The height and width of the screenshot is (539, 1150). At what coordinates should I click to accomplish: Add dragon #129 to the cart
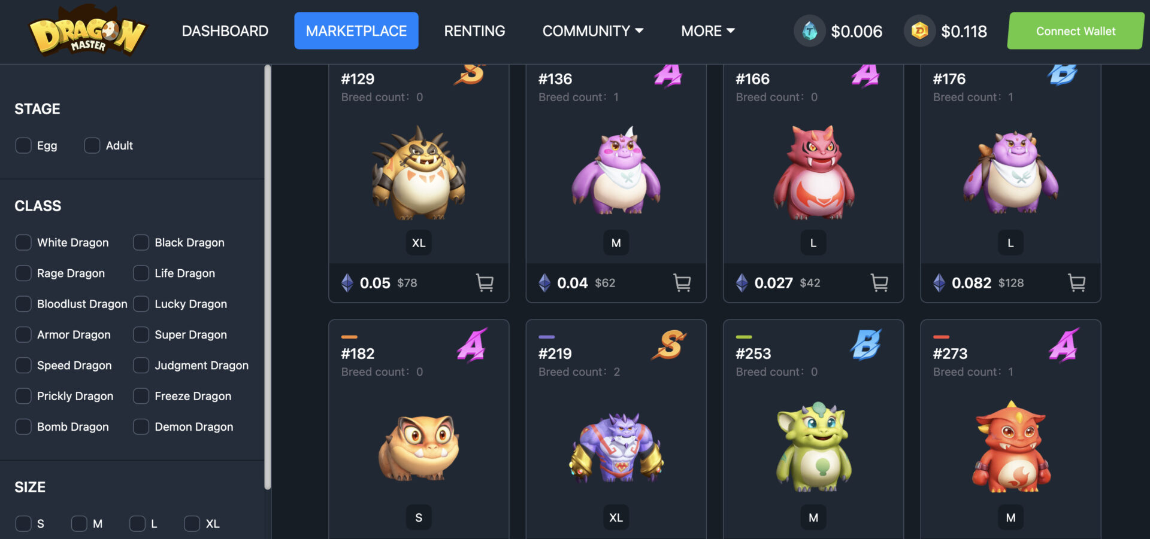(485, 282)
